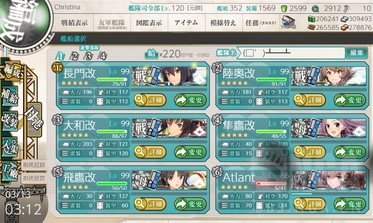The width and height of the screenshot is (373, 223).
Task: Click the 給 bulk resupply icon
Action: point(151,54)
